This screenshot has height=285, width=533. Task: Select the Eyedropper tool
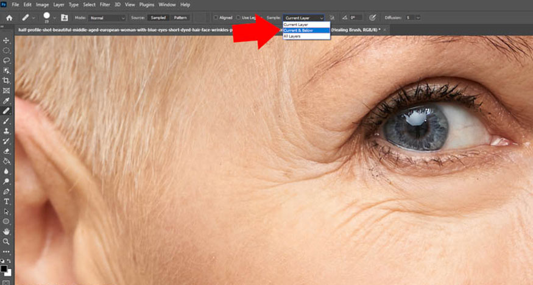pos(6,101)
